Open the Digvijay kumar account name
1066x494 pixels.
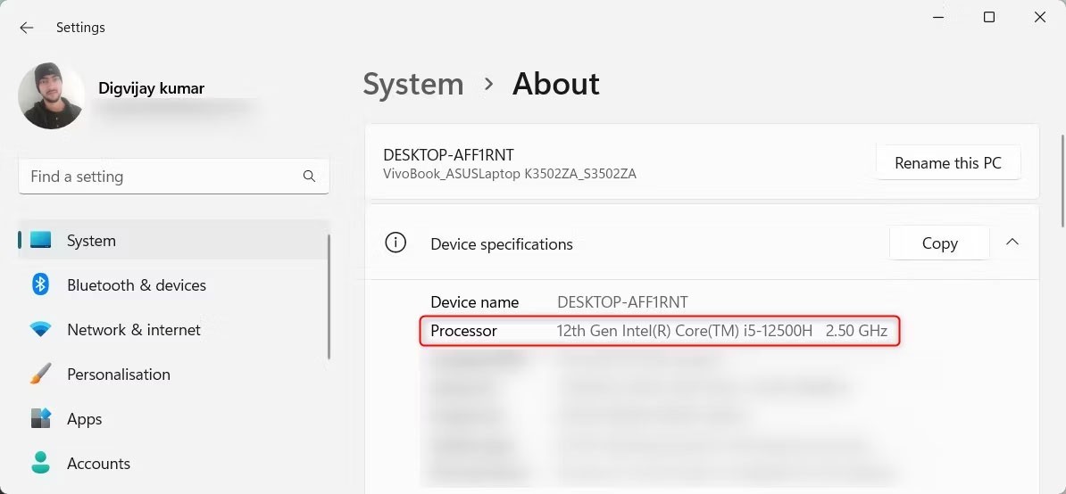tap(151, 88)
